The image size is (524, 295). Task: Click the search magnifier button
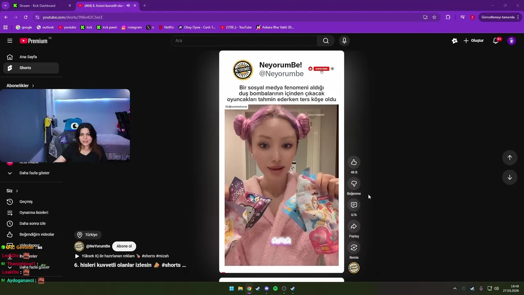pyautogui.click(x=326, y=41)
